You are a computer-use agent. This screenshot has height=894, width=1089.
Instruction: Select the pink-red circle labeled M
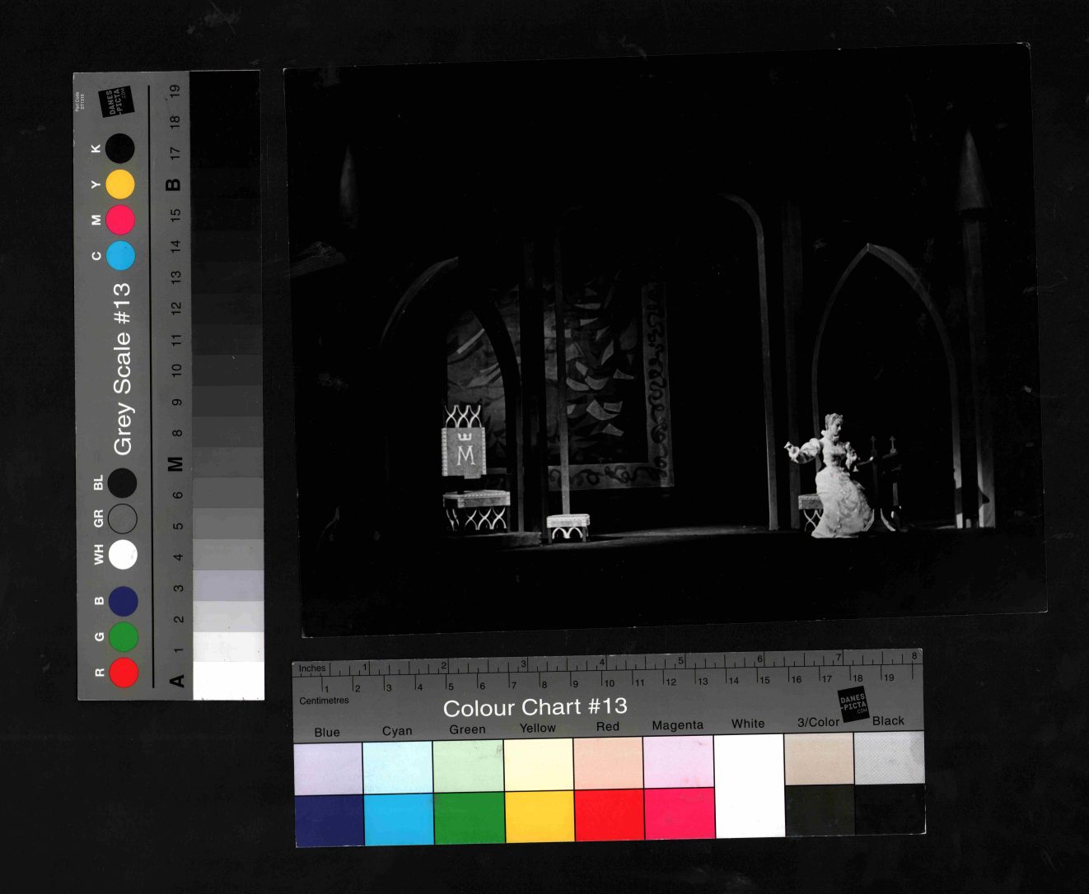tap(120, 221)
